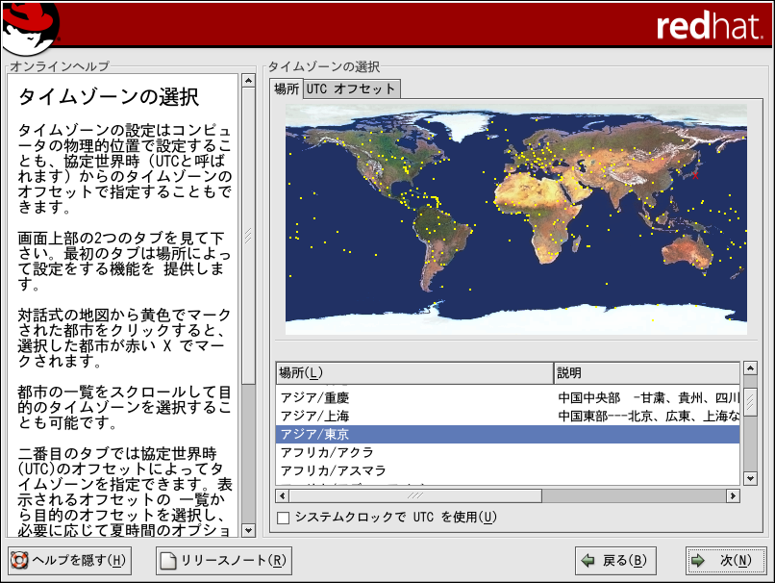Select アジア/上海 in timezone list
This screenshot has height=583, width=775.
[x=314, y=416]
